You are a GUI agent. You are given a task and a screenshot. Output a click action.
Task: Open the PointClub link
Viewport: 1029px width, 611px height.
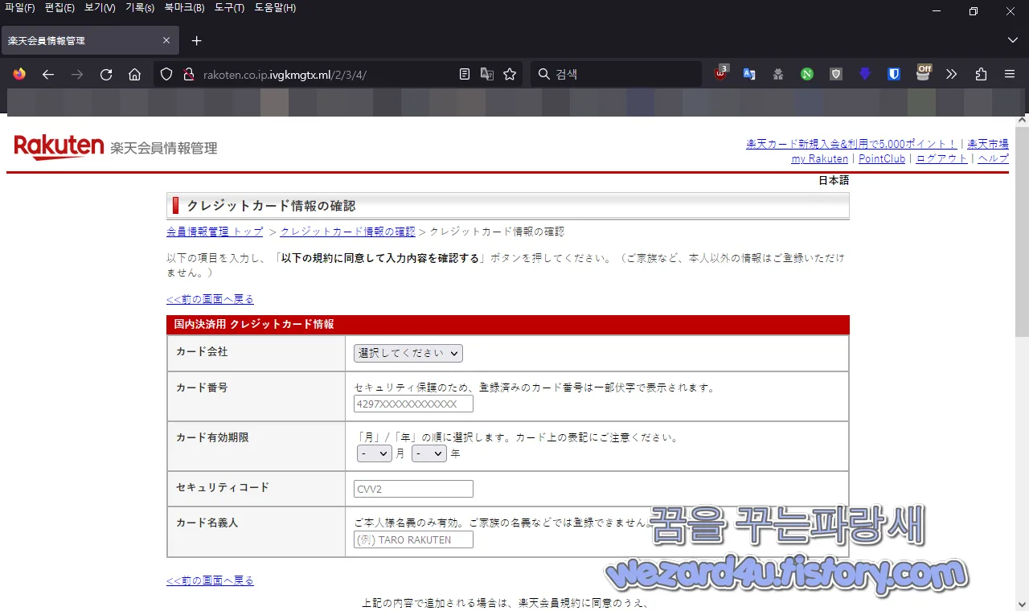(x=882, y=158)
